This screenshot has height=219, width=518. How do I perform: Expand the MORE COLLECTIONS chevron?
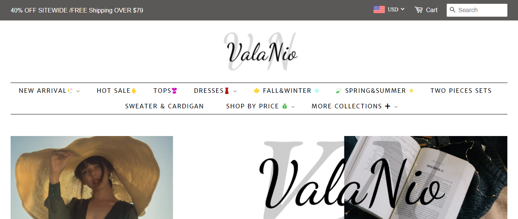pyautogui.click(x=396, y=106)
